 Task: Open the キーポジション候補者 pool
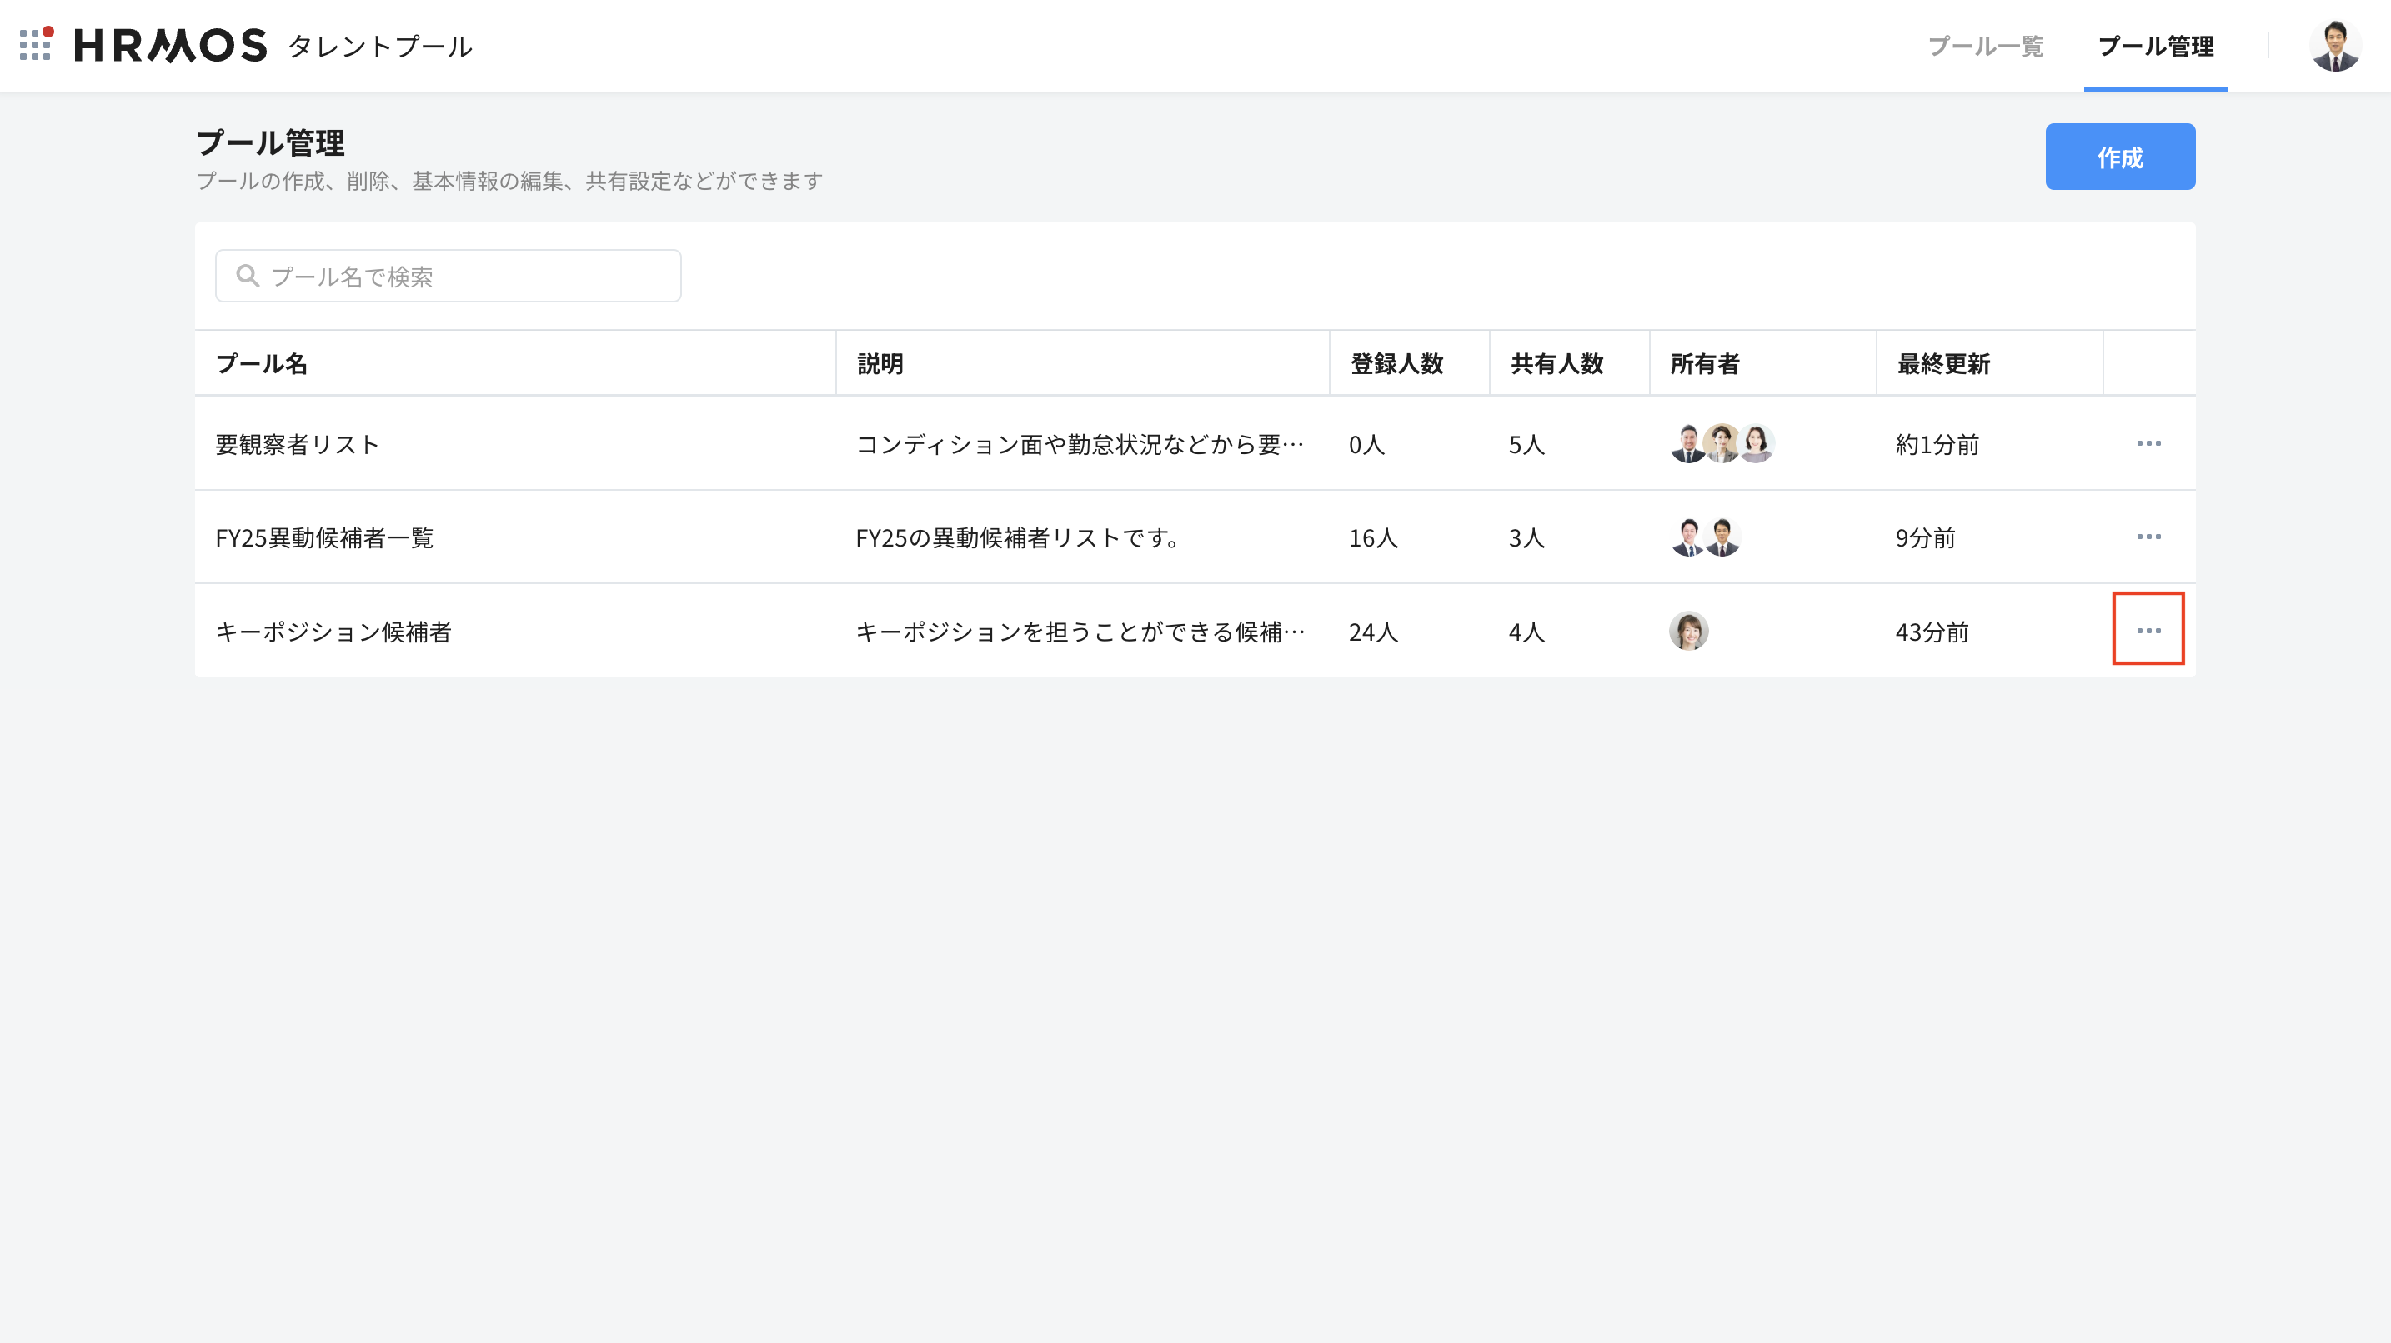tap(333, 632)
